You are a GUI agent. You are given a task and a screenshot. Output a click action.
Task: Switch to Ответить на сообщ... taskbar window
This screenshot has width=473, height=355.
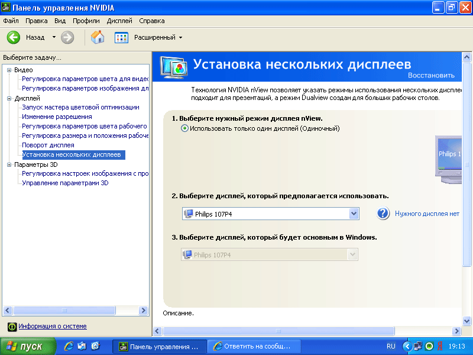coord(254,346)
